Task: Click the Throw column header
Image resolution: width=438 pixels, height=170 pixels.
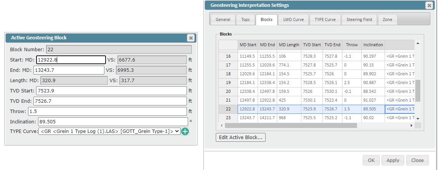Action: tap(352, 45)
